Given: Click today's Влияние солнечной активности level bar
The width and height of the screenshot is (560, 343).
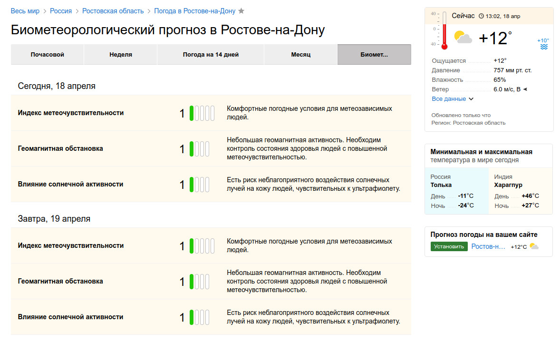Looking at the screenshot, I should coord(199,185).
